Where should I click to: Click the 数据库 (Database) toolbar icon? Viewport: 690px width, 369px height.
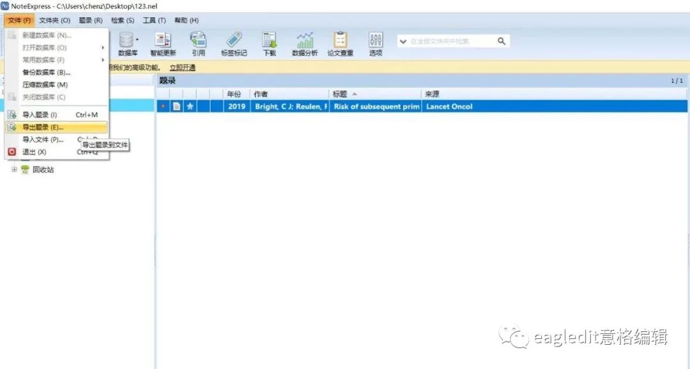pos(126,40)
